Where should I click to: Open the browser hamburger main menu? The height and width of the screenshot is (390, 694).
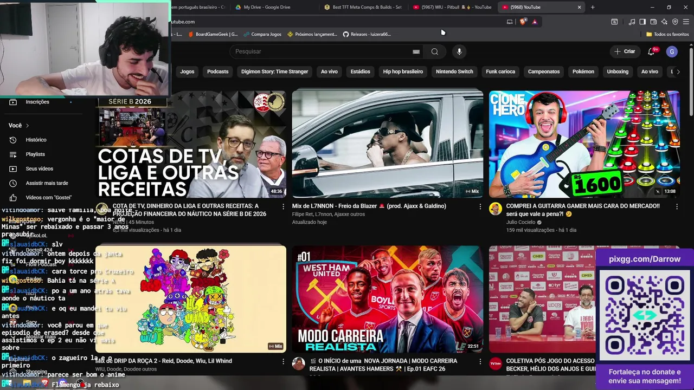click(x=686, y=22)
